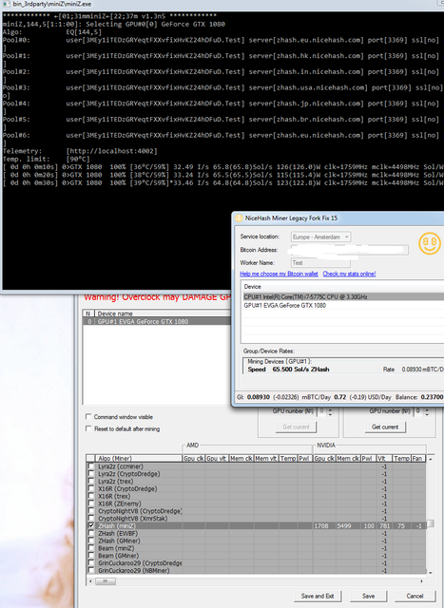This screenshot has width=444, height=608.
Task: Check the Lyra2z (ccminer) checkbox
Action: [x=91, y=466]
